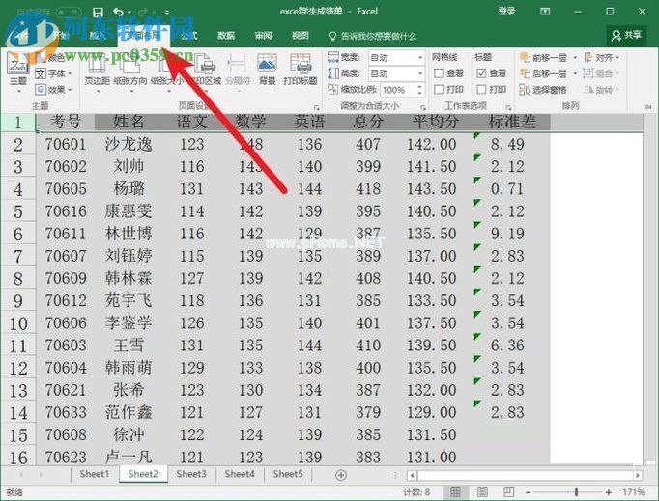Collapse the ribbon with the caret

coord(647,107)
